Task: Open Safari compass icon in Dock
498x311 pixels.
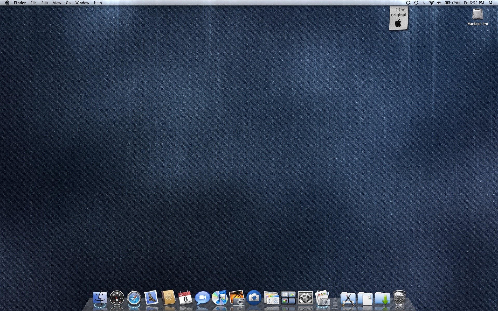Action: click(x=134, y=298)
